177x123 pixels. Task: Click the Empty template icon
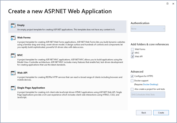tap(13, 26)
